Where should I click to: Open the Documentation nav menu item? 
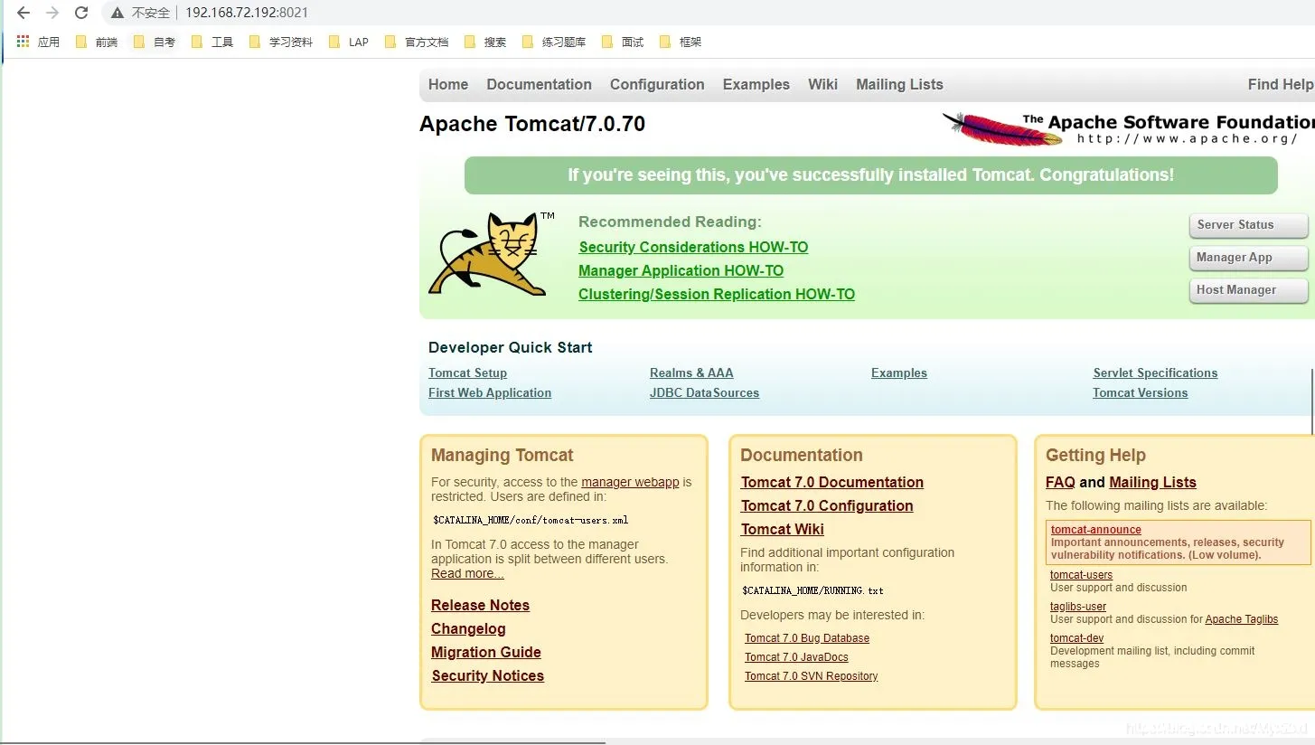click(x=539, y=84)
